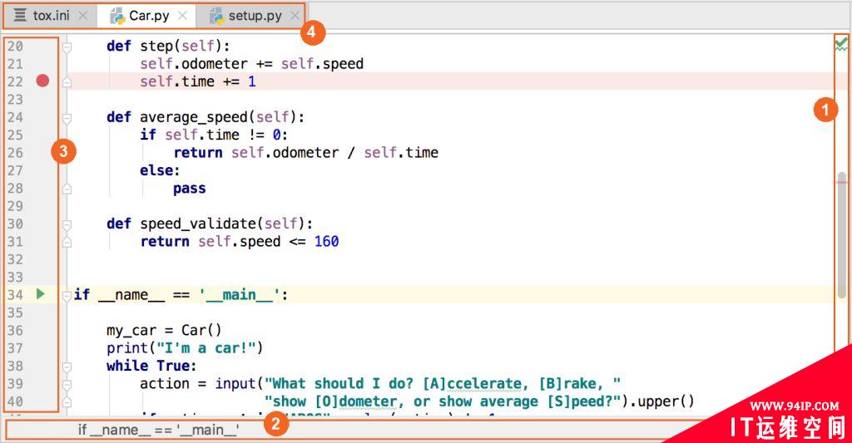
Task: Click 'if self.time != 0:' line
Action: pyautogui.click(x=214, y=135)
